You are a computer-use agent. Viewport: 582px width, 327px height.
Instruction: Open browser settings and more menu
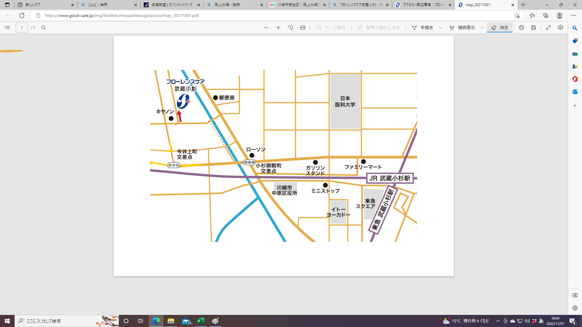(574, 15)
